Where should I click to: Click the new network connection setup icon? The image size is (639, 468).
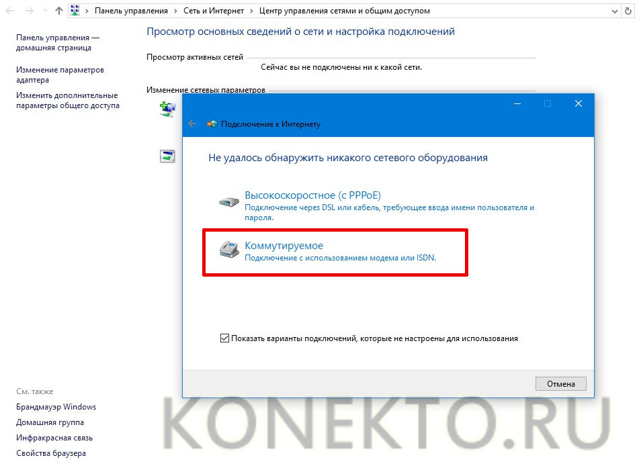(167, 109)
